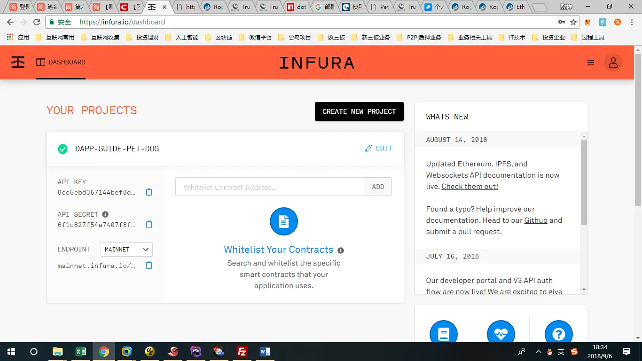The width and height of the screenshot is (642, 361).
Task: Switch to the dot browser tab
Action: [297, 7]
